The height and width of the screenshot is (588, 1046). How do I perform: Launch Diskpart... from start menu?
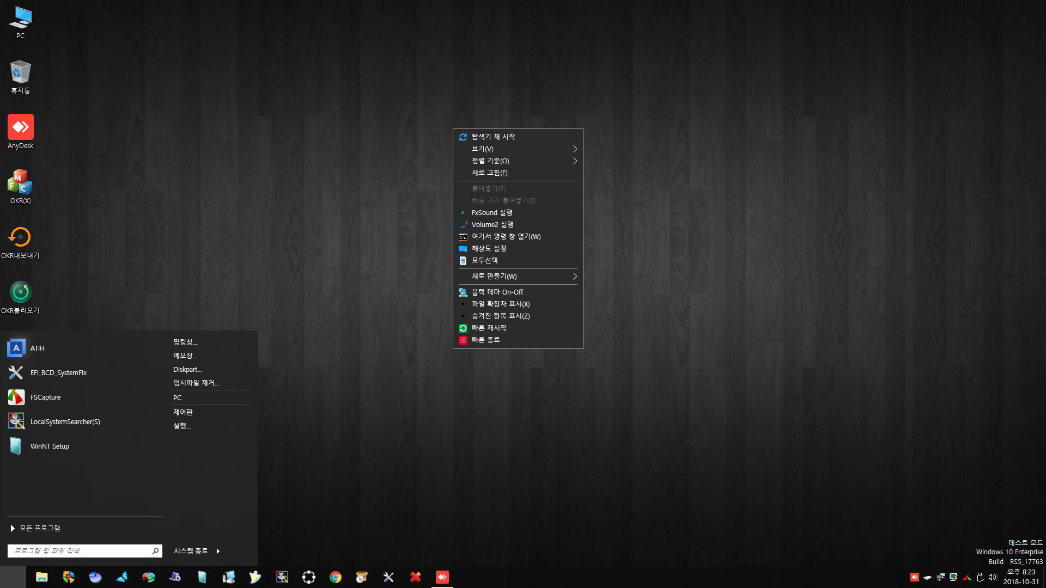click(187, 369)
